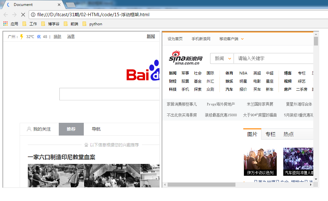Click the browser forward arrow

coord(14,15)
